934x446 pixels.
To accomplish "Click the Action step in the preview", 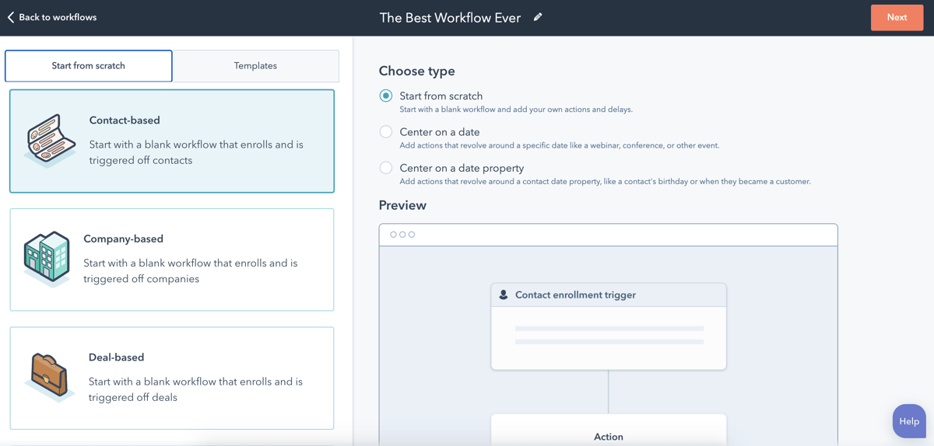I will point(609,430).
